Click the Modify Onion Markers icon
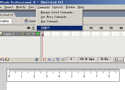This screenshot has width=125, height=90. point(62,59)
